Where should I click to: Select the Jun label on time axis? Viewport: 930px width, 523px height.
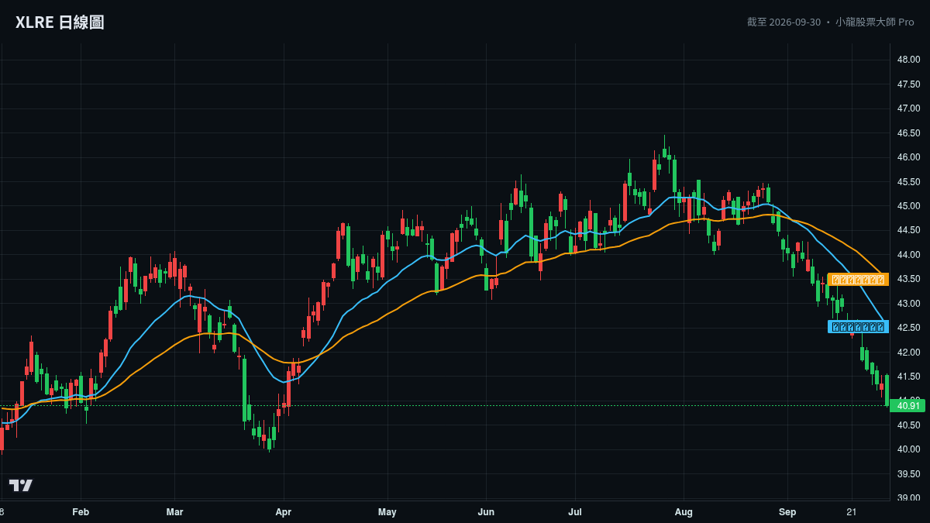(486, 512)
